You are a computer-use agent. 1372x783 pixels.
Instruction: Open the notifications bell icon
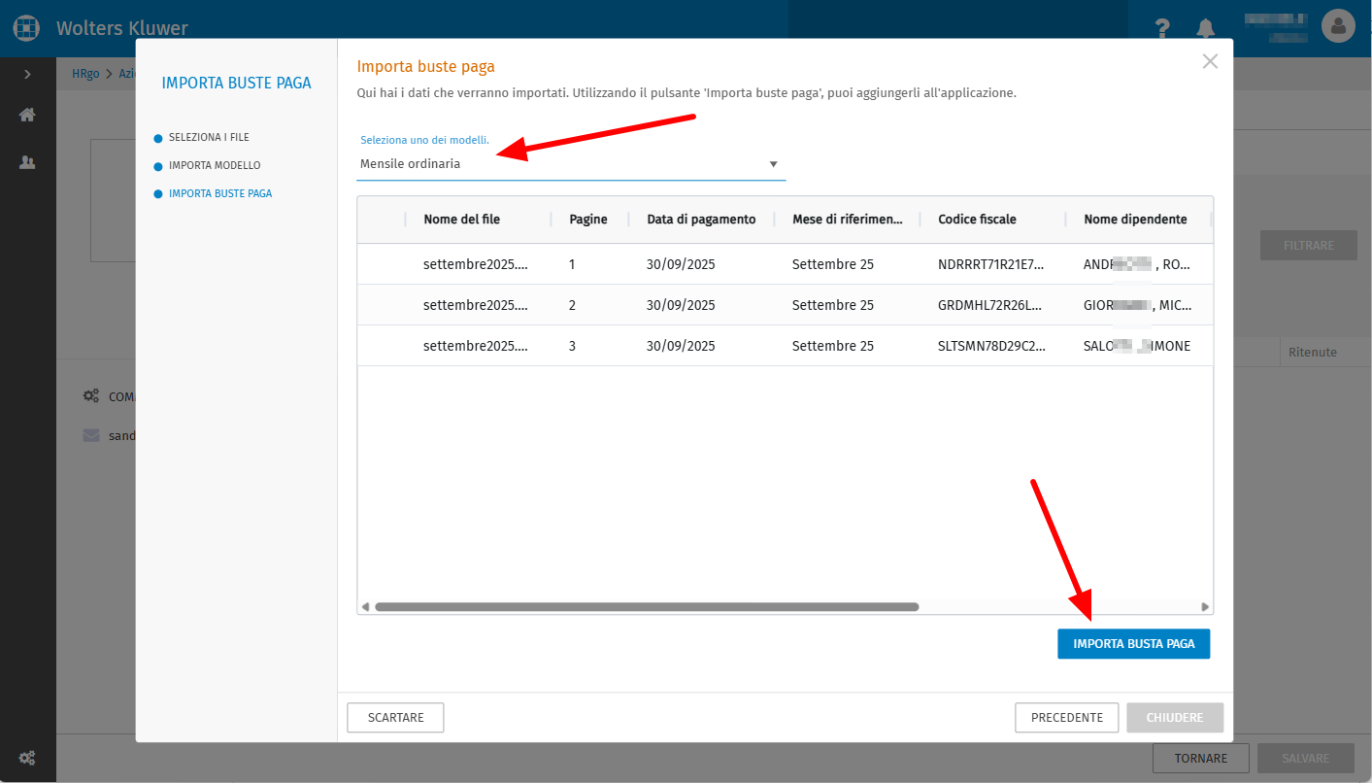click(x=1205, y=28)
